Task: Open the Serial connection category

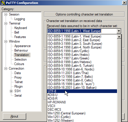Action: click(x=18, y=96)
